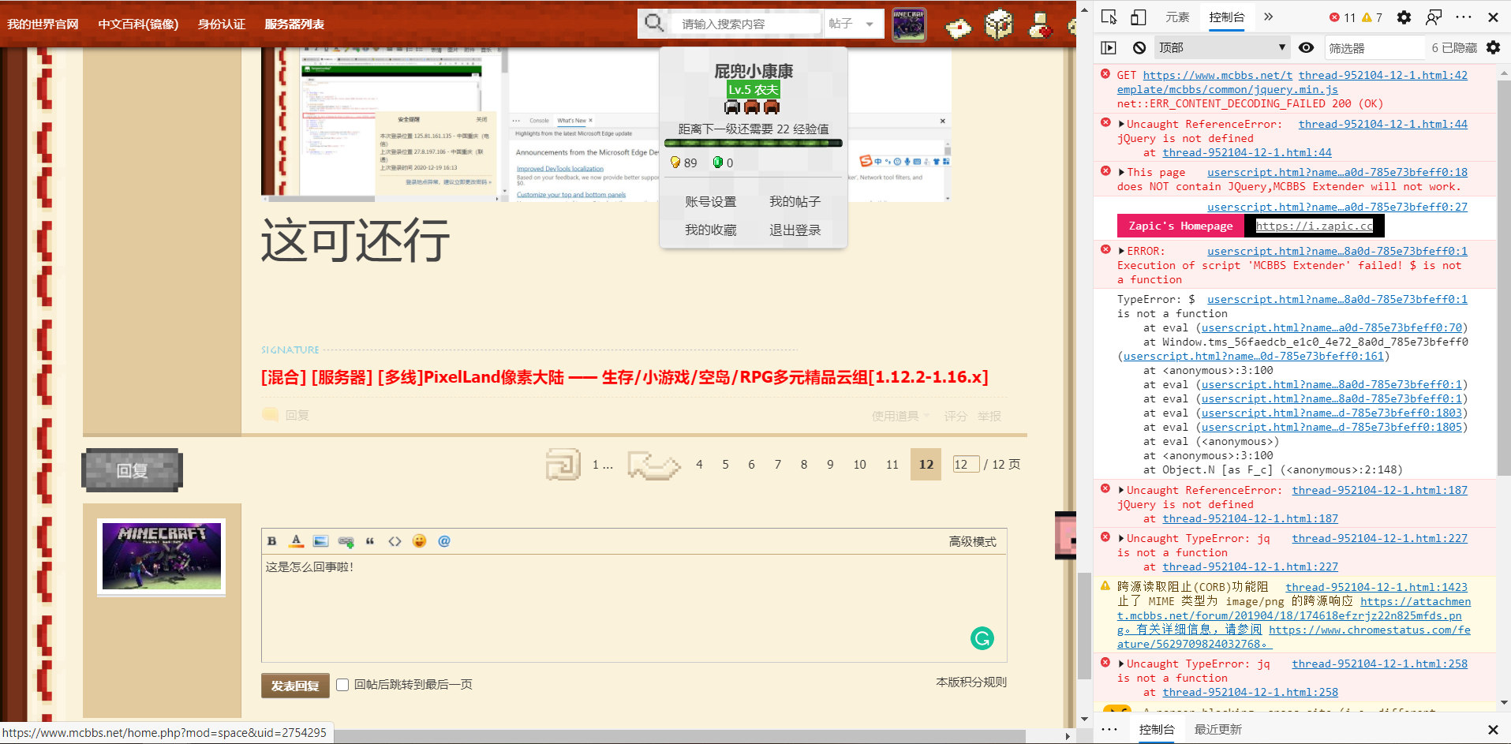1511x744 pixels.
Task: Open DevTools settings gear in top bar
Action: (x=1404, y=17)
